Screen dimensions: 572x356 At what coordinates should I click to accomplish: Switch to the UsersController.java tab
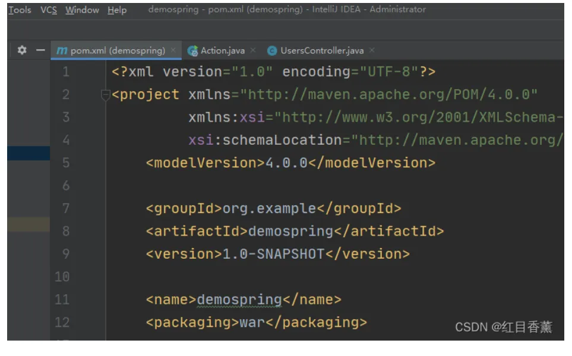pyautogui.click(x=322, y=50)
